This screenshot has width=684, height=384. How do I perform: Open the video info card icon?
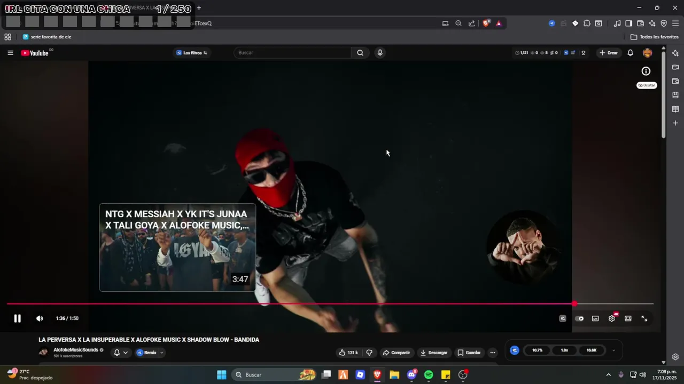point(646,71)
